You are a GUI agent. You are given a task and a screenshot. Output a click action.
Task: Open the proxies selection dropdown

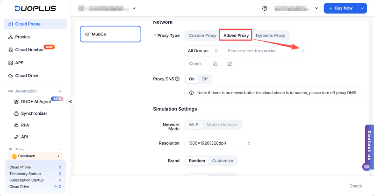[266, 51]
